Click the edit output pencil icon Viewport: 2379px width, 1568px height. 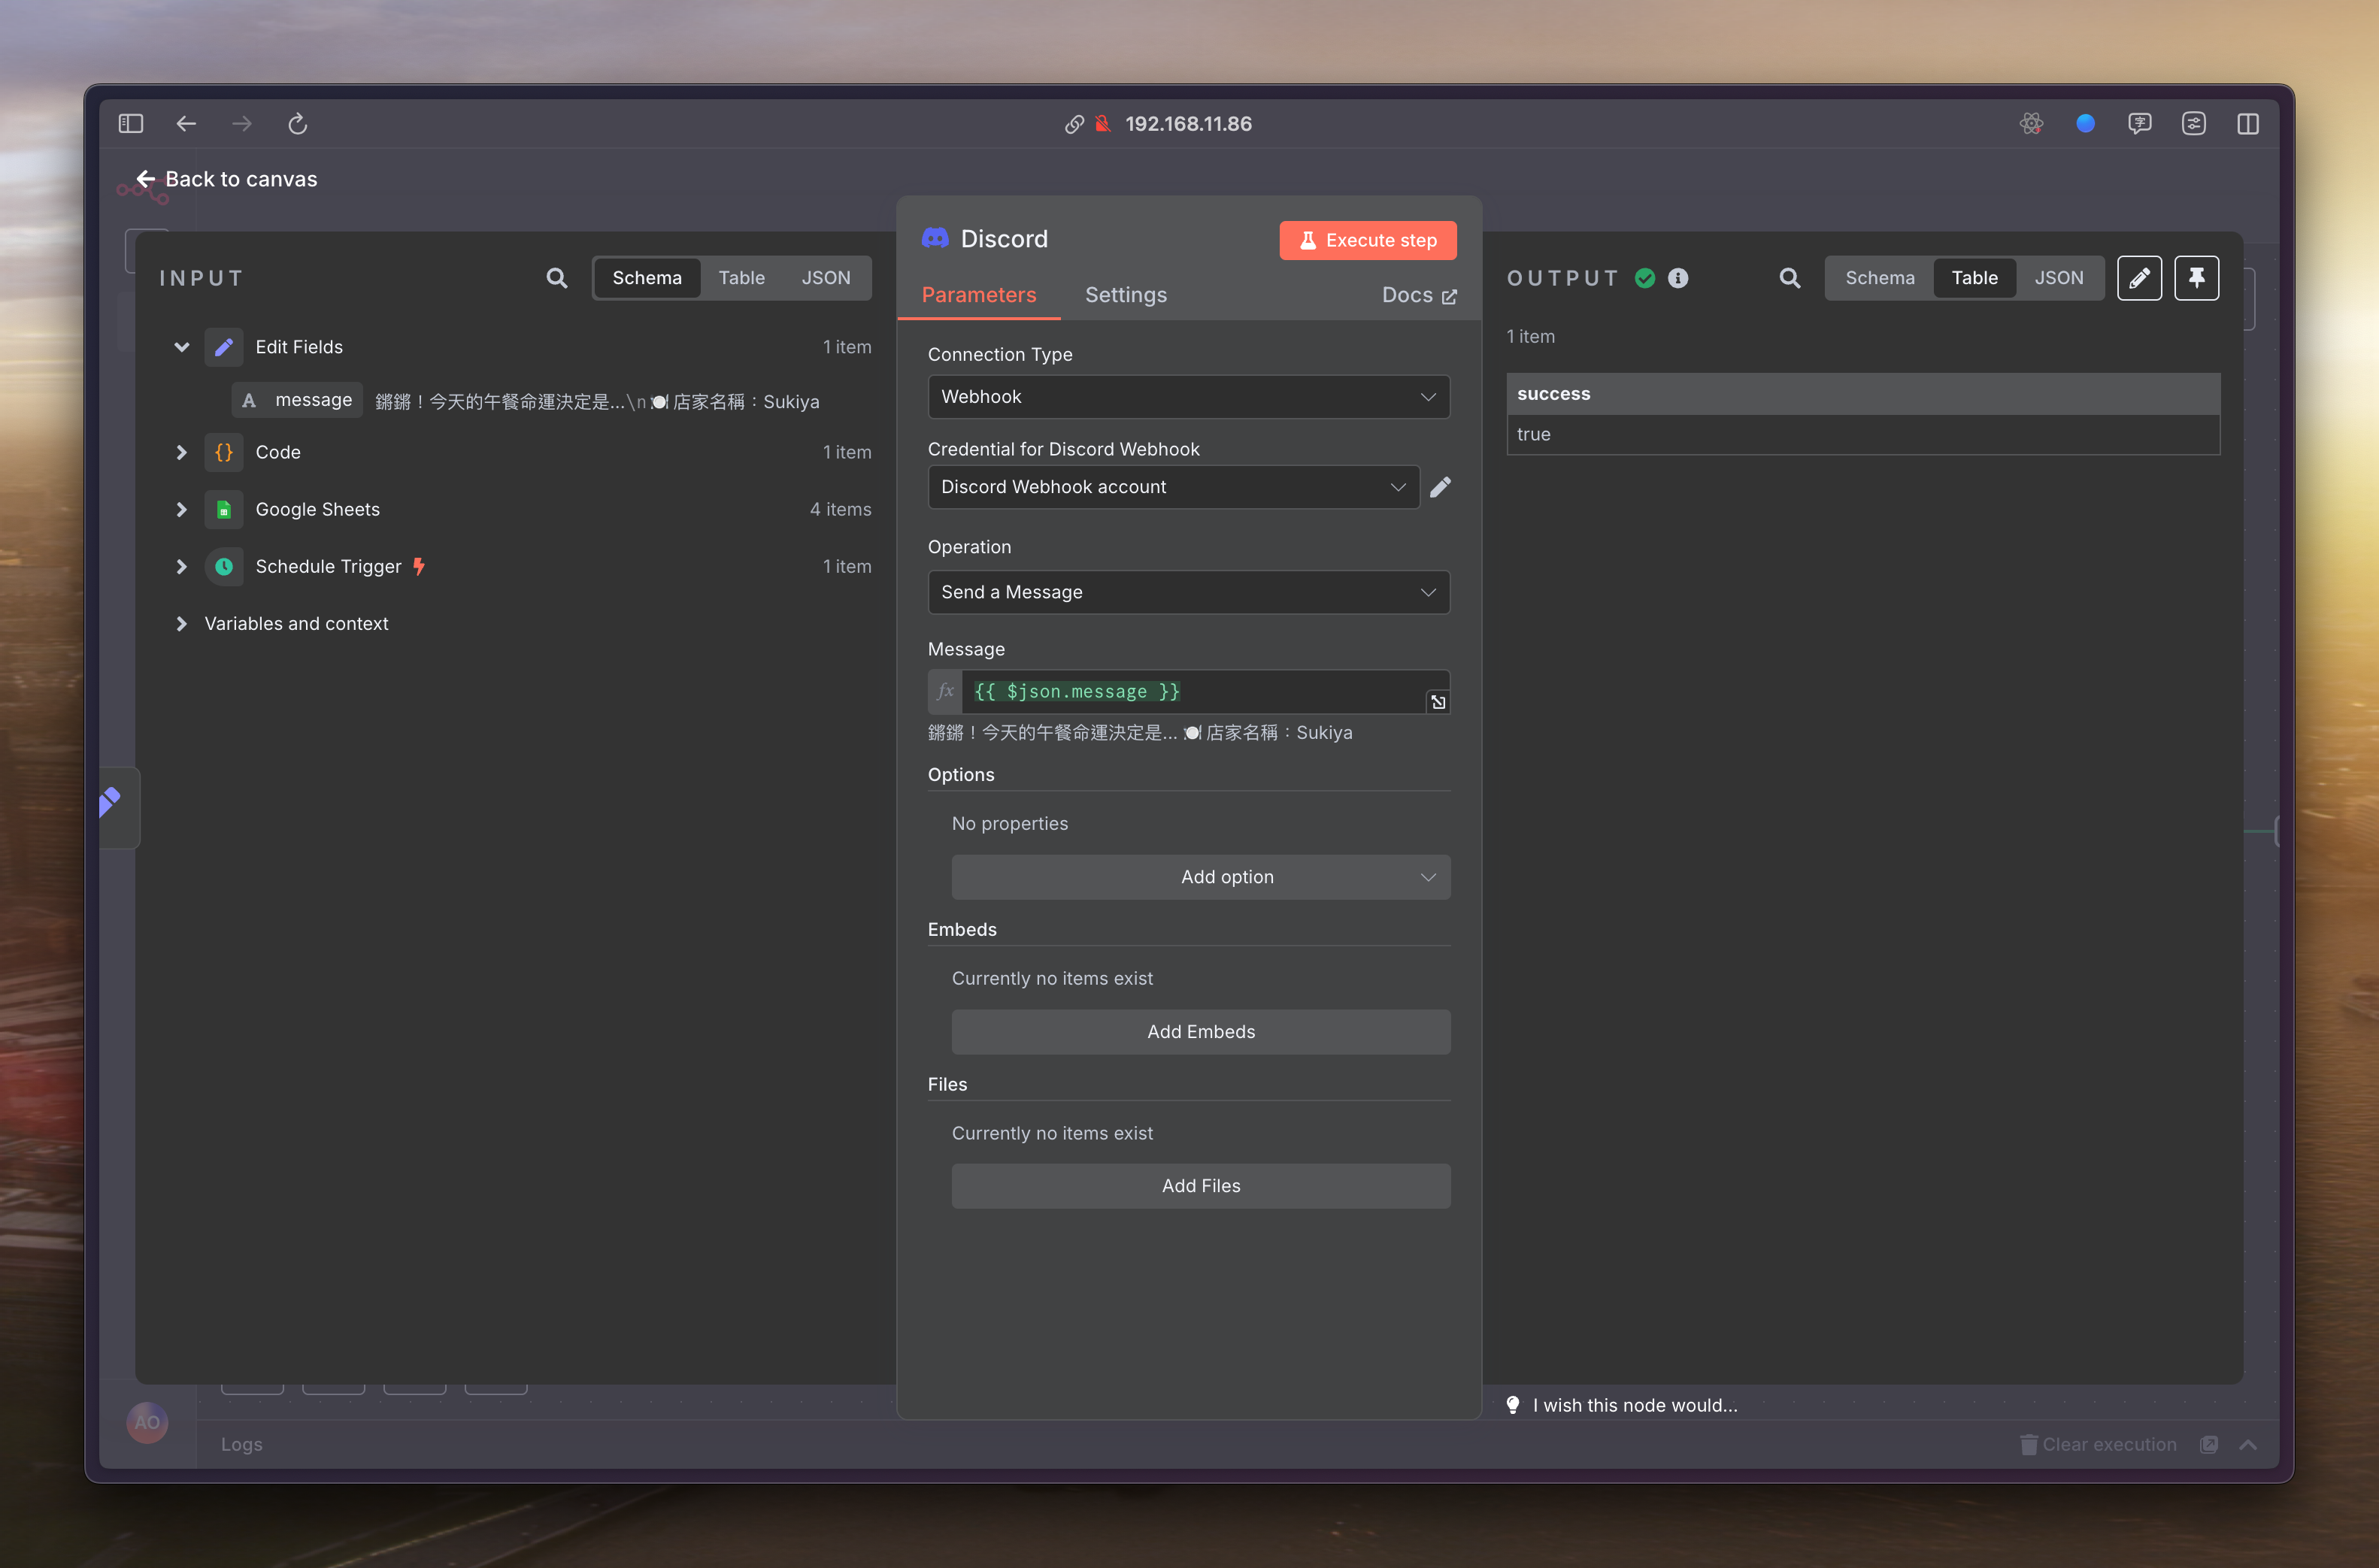click(x=2139, y=278)
